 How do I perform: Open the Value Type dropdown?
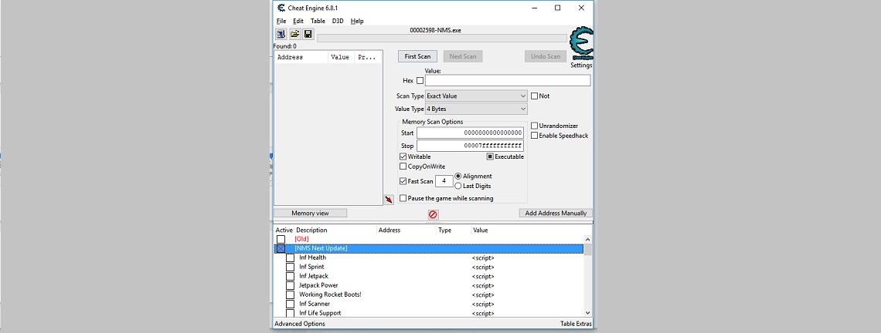click(x=477, y=109)
